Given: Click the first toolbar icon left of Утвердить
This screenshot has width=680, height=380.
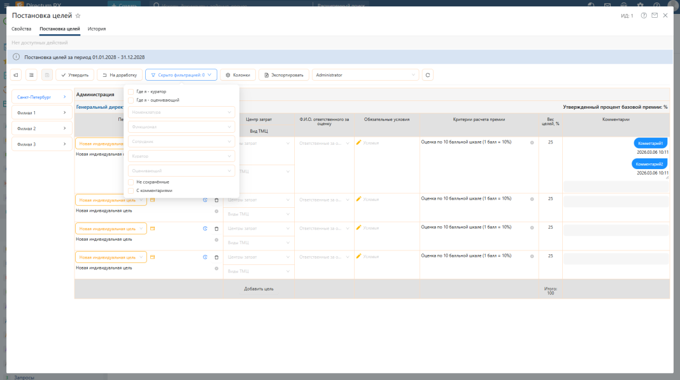Looking at the screenshot, I should pyautogui.click(x=16, y=75).
